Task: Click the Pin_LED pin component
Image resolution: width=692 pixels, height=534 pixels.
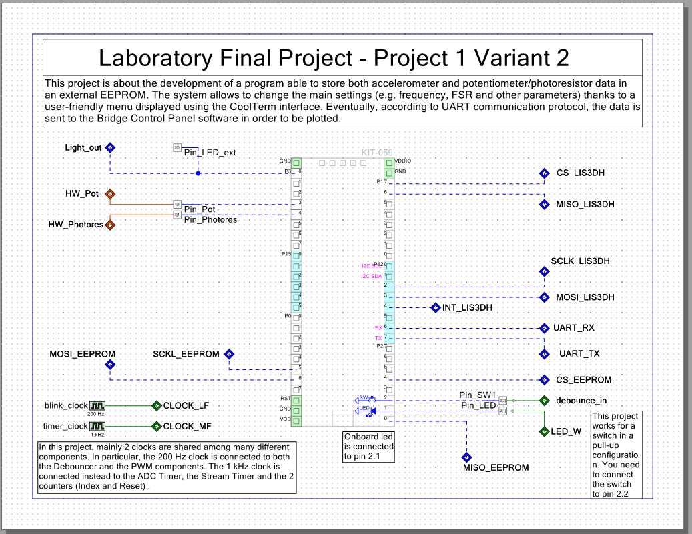Action: 502,411
